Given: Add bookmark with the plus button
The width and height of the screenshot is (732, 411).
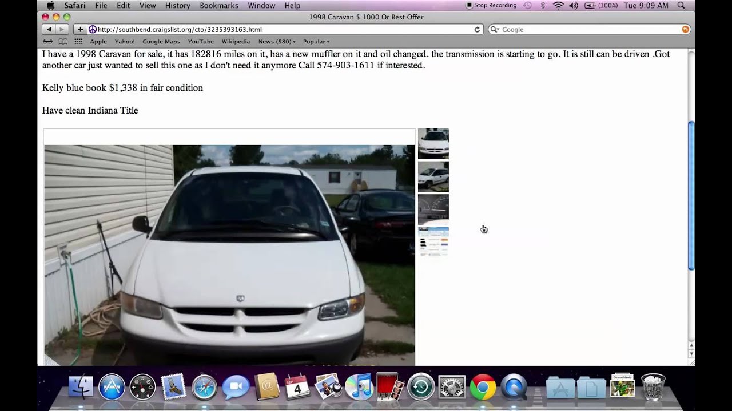Looking at the screenshot, I should 80,29.
